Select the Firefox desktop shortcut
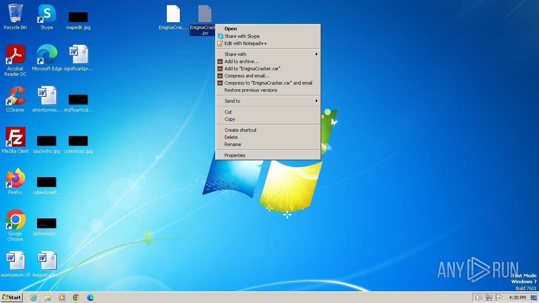 pos(15,182)
